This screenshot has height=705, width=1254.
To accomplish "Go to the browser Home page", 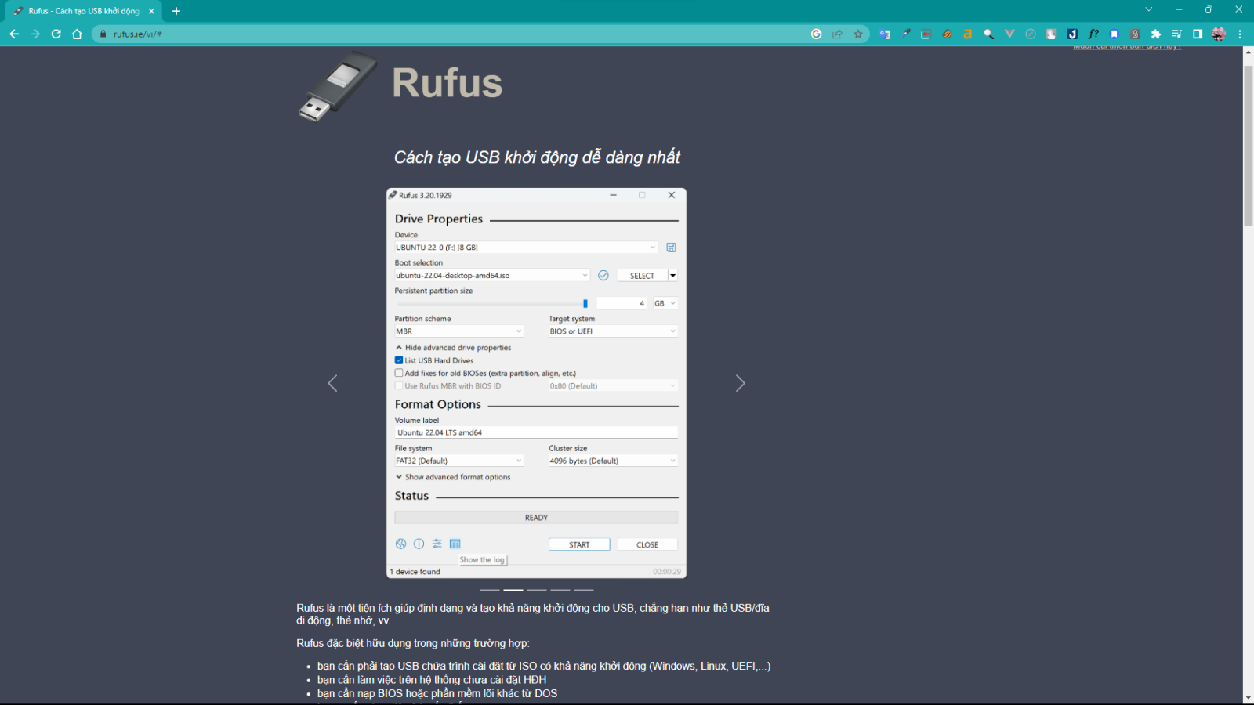I will tap(77, 34).
